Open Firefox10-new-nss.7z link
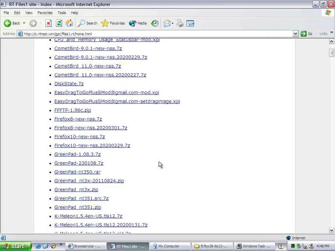Viewport: 335px width, 251px height. pyautogui.click(x=79, y=137)
